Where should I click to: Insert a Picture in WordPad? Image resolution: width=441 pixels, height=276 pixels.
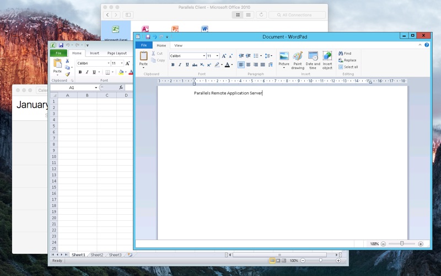pos(284,60)
